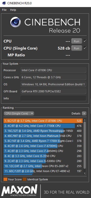Screen dimensions: 91x198
Task: Toggle the CPU test checkbox
Action: point(85,41)
